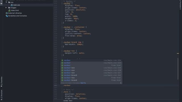Viewport: 182px width, 102px height.
Task: Fold the .navbar-brand img rule
Action: [x=62, y=42]
